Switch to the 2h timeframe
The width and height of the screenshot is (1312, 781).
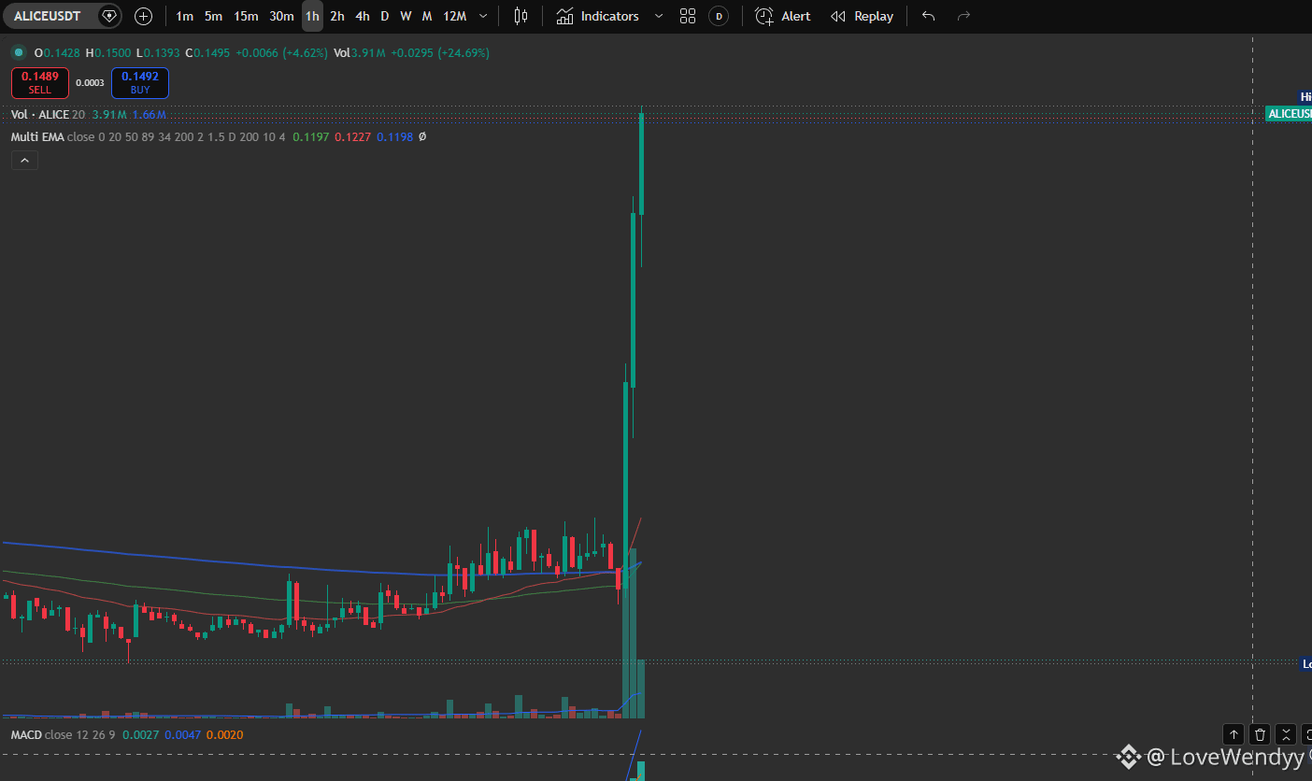[336, 16]
